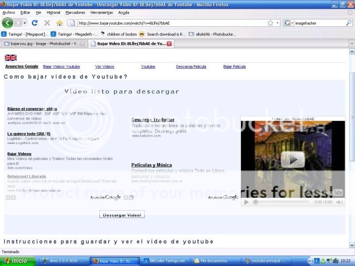Click the page identity icon in address bar

[x=72, y=23]
